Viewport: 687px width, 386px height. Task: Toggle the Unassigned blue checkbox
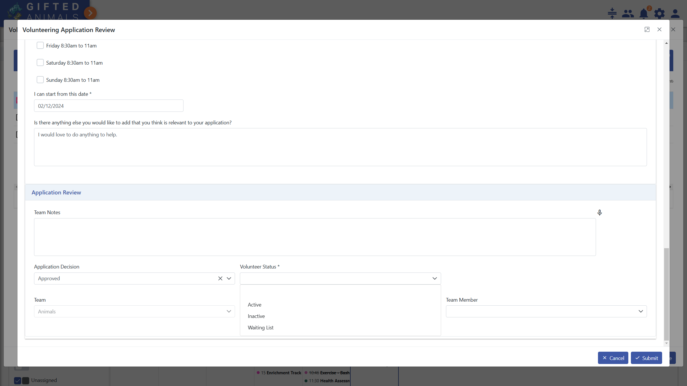tap(17, 381)
